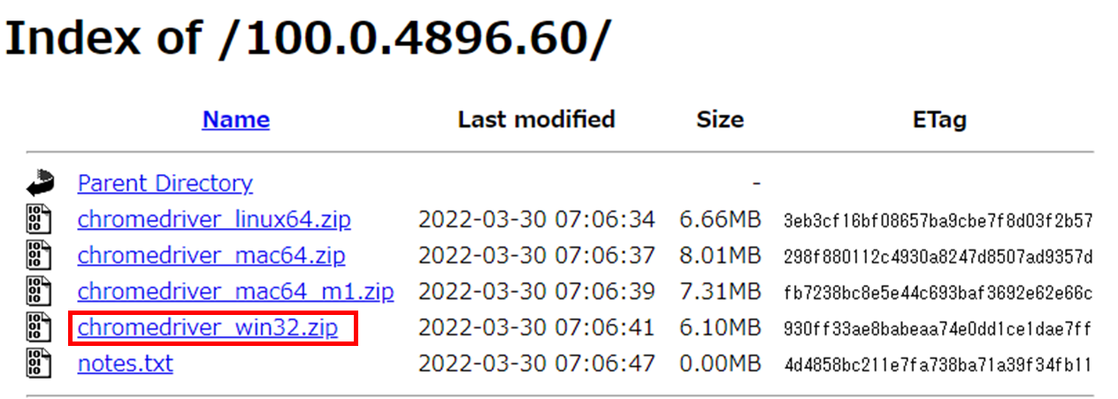Click the 6.10MB size of win32 zip

click(x=720, y=327)
